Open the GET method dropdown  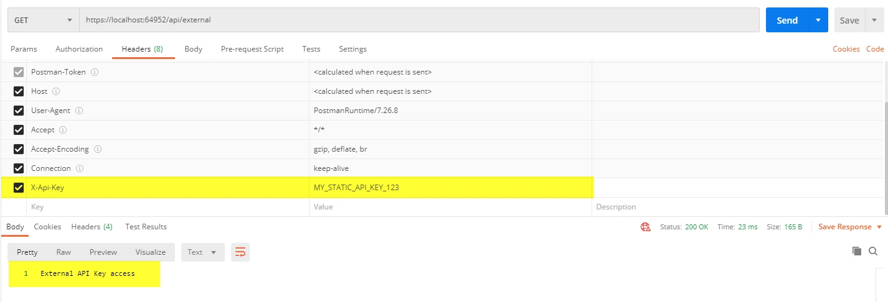click(x=43, y=20)
